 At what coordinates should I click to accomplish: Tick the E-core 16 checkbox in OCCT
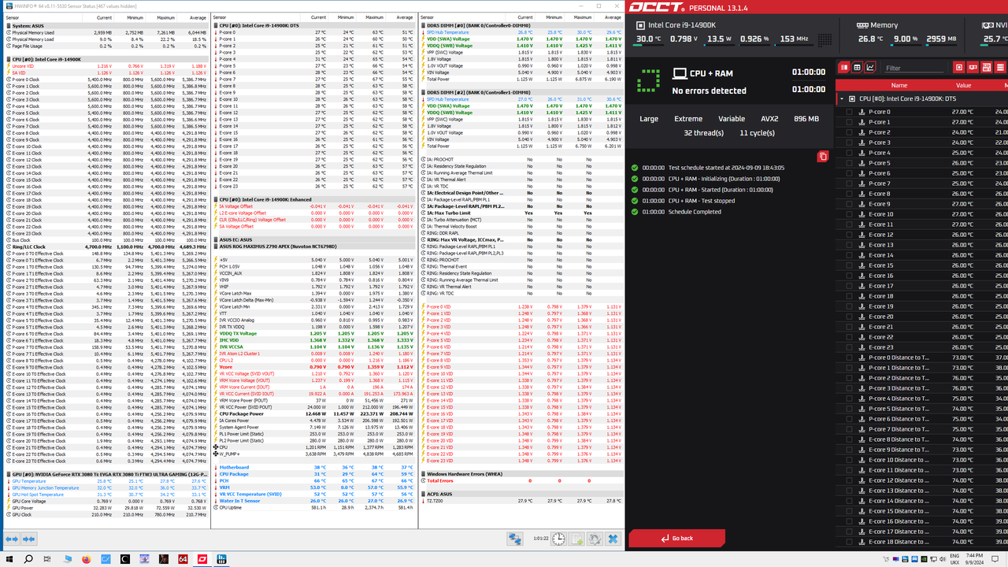[x=849, y=276]
